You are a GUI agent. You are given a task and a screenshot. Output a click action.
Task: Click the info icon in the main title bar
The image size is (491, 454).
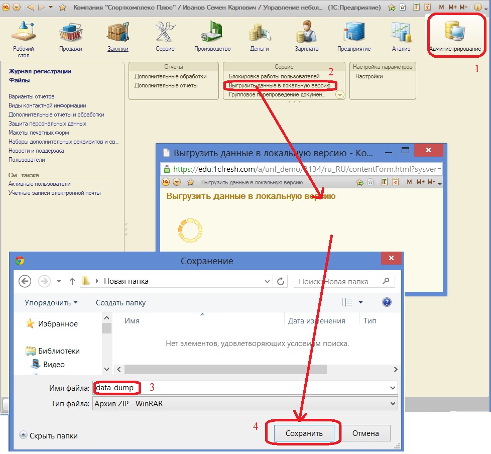click(x=478, y=7)
